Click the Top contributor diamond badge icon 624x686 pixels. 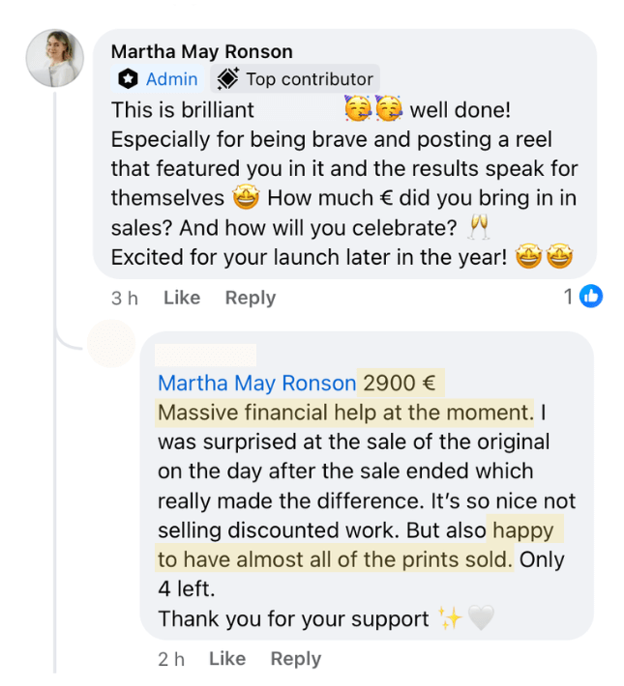tap(228, 79)
